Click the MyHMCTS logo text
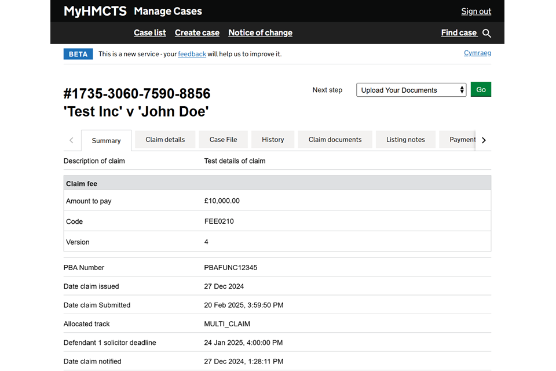 (95, 11)
